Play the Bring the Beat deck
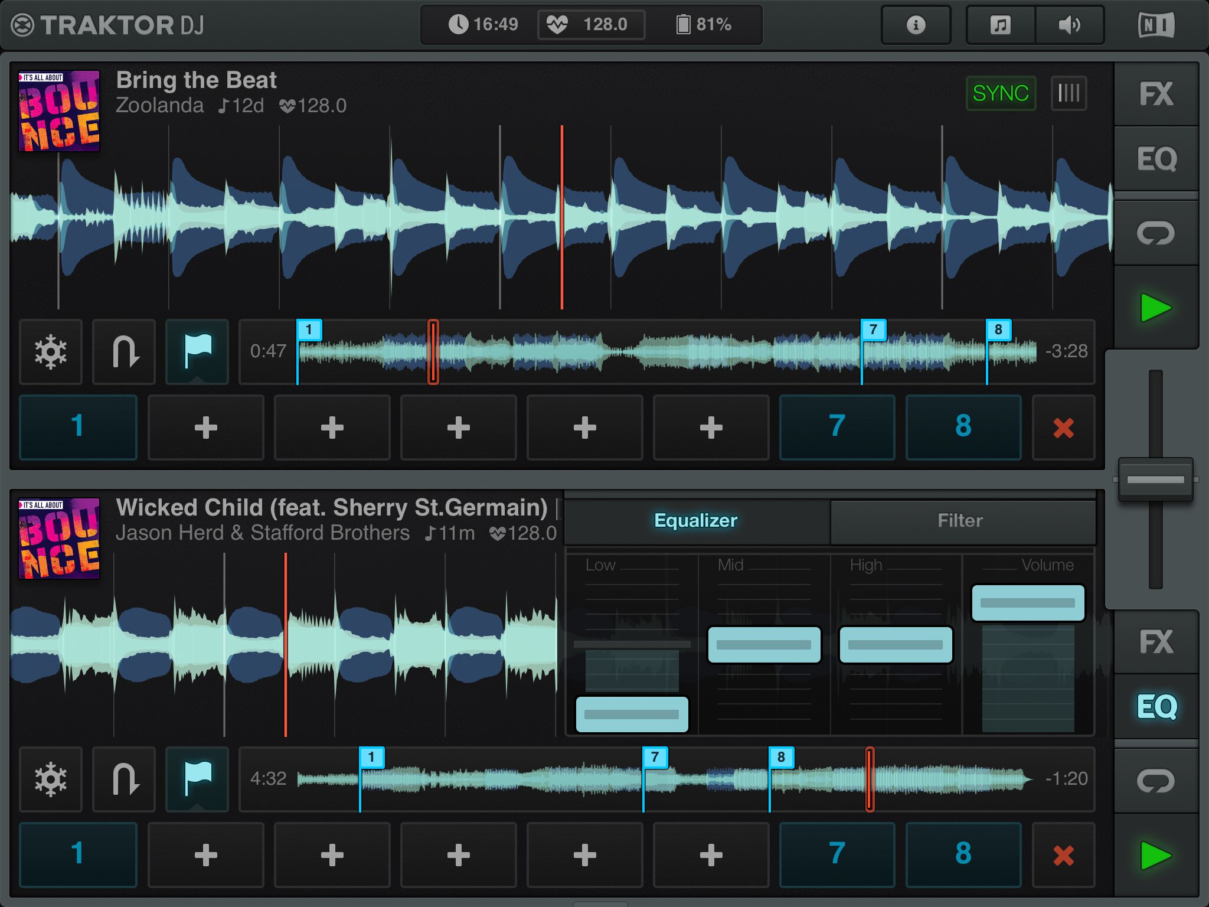 1156,308
